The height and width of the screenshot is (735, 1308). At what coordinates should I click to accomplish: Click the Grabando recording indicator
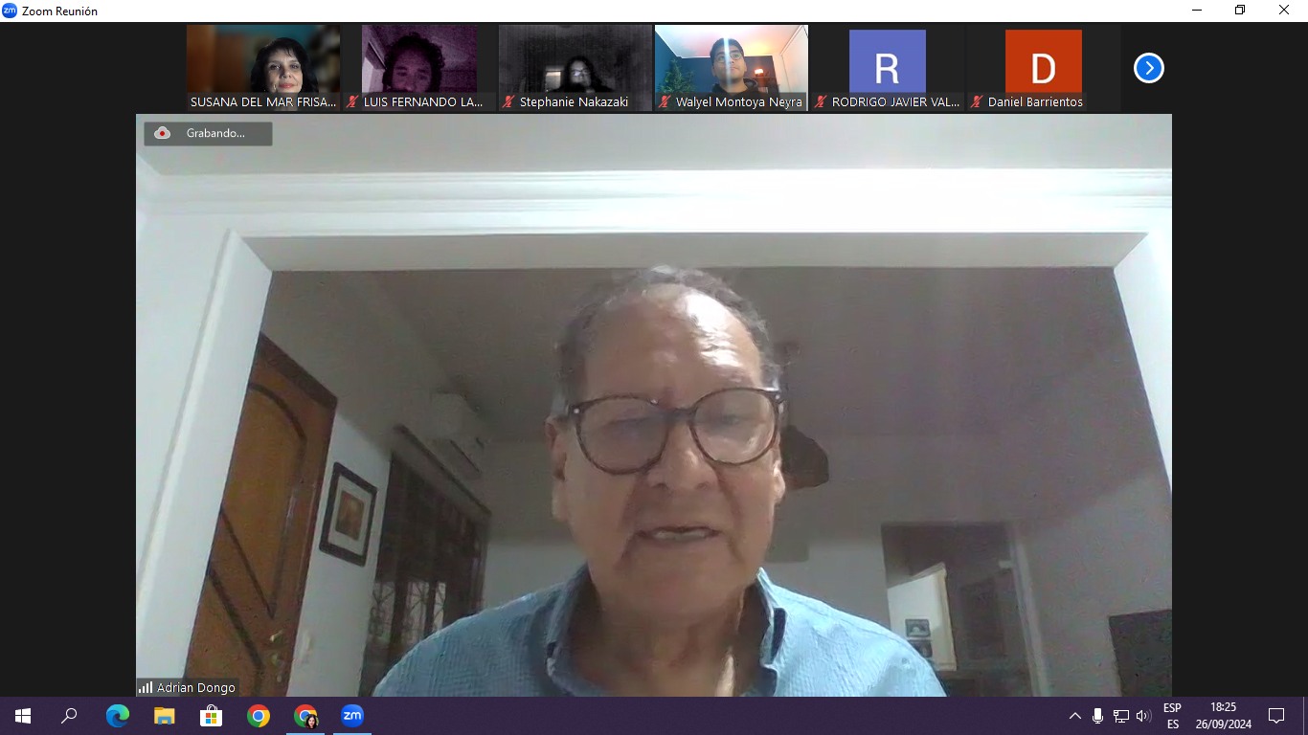(x=208, y=133)
